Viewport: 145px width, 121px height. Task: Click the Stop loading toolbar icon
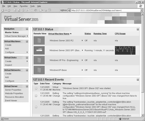coord(15,10)
